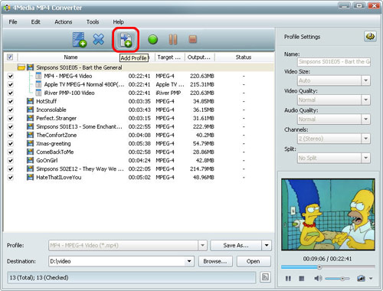Click the Profile Settings advanced icon

coord(370,37)
